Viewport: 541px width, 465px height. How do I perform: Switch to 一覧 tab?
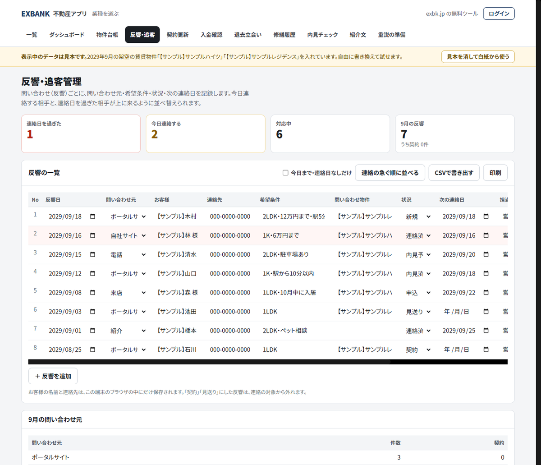point(32,35)
